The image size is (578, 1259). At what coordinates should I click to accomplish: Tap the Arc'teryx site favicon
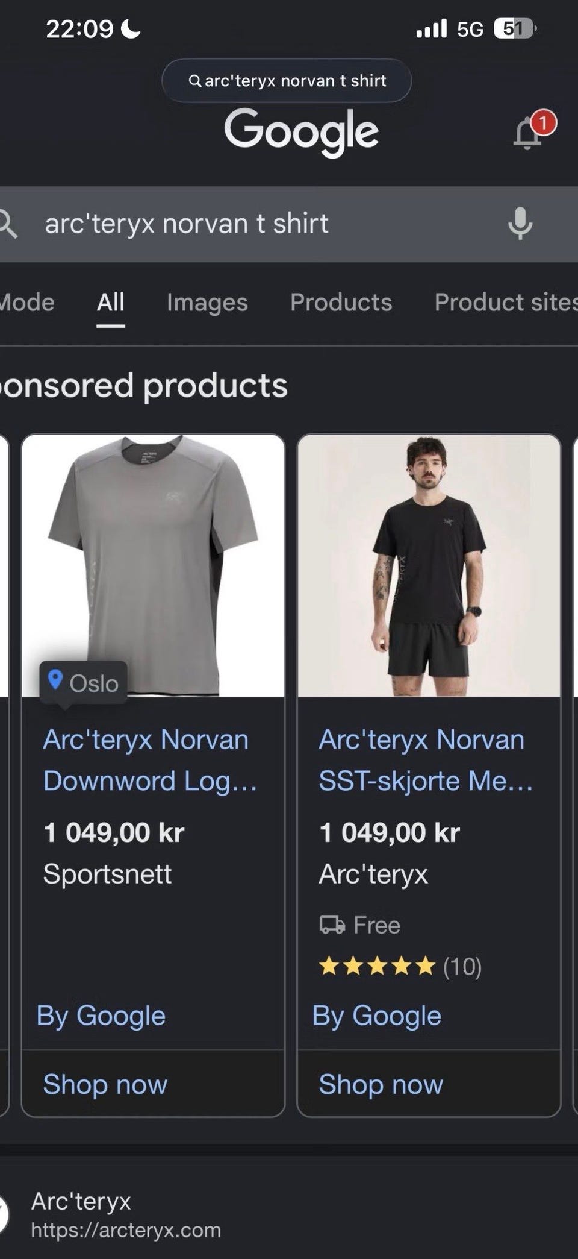[4, 1214]
